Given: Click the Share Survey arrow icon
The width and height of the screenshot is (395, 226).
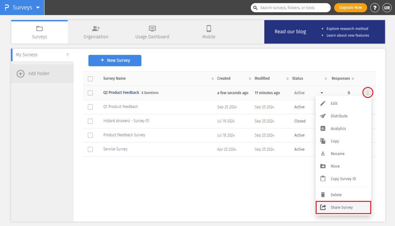Looking at the screenshot, I should coord(323,207).
